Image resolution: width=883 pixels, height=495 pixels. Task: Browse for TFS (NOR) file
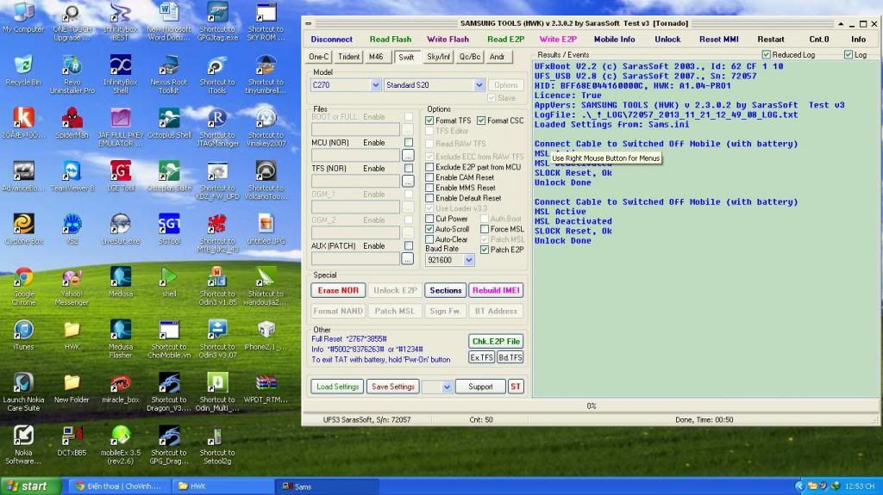click(x=408, y=181)
